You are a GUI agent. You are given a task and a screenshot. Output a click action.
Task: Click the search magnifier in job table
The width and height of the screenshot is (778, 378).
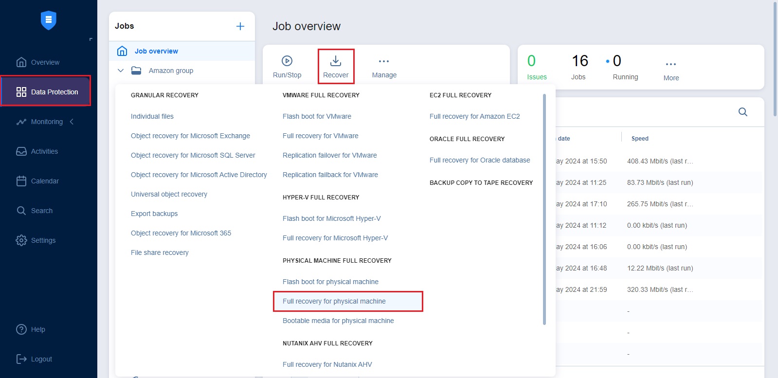tap(742, 112)
